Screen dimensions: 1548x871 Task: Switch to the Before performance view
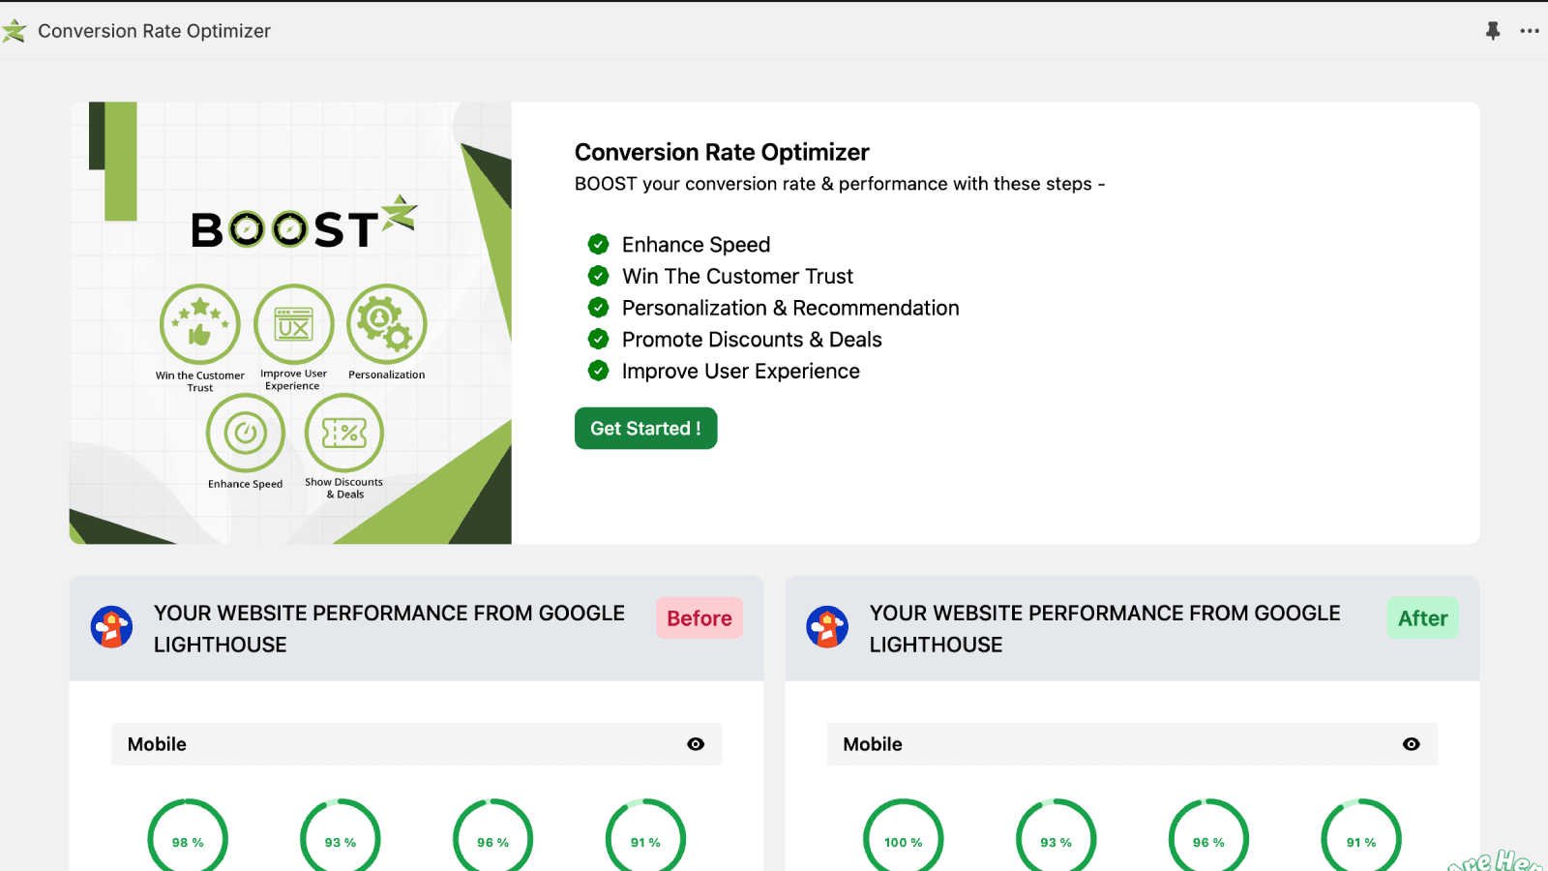[699, 618]
